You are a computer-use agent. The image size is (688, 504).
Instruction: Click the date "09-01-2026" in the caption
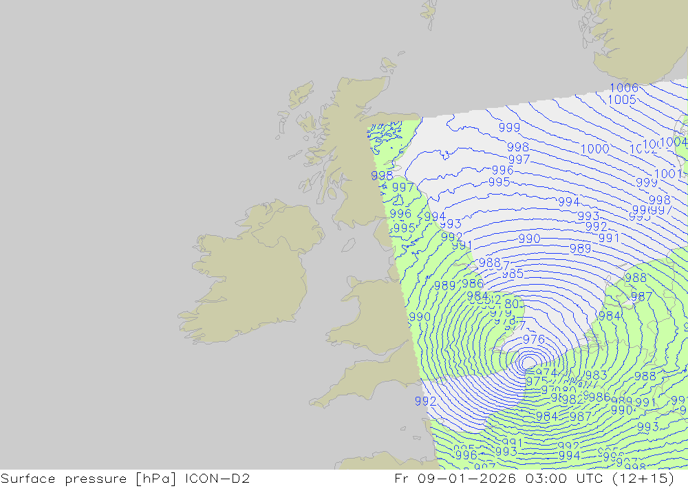466,478
